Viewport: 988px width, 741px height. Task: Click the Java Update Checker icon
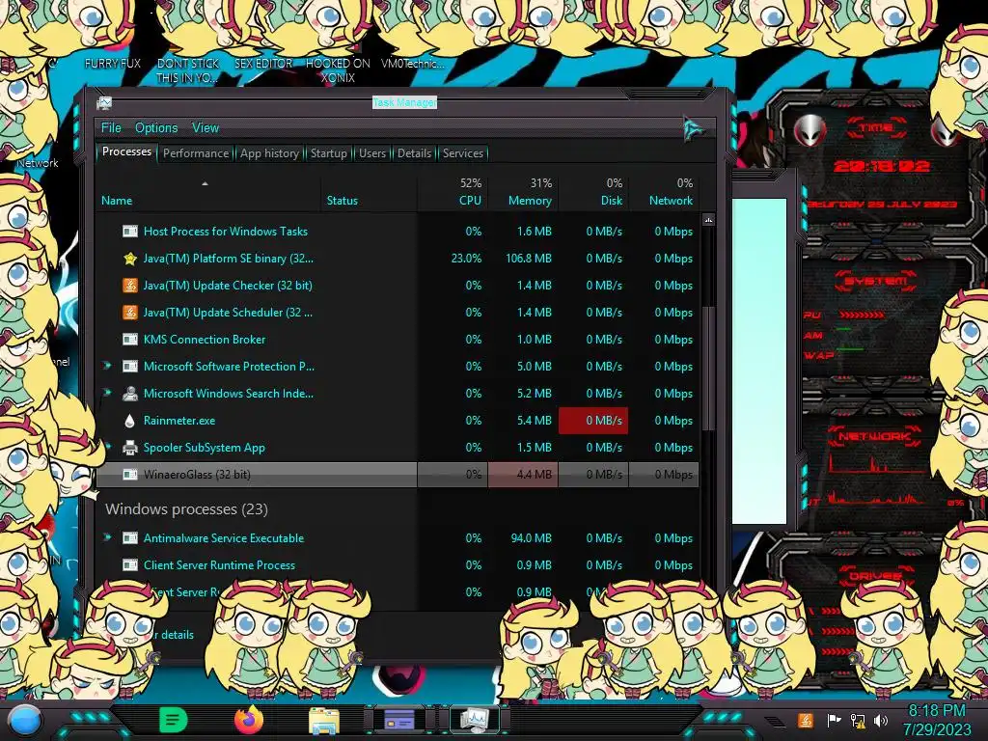point(130,286)
